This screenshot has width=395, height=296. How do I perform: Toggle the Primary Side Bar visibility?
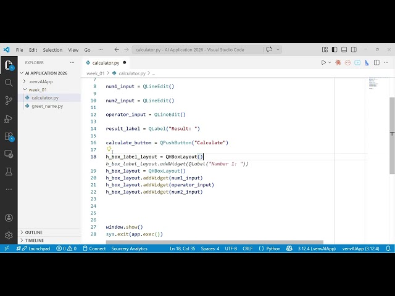coord(335,49)
